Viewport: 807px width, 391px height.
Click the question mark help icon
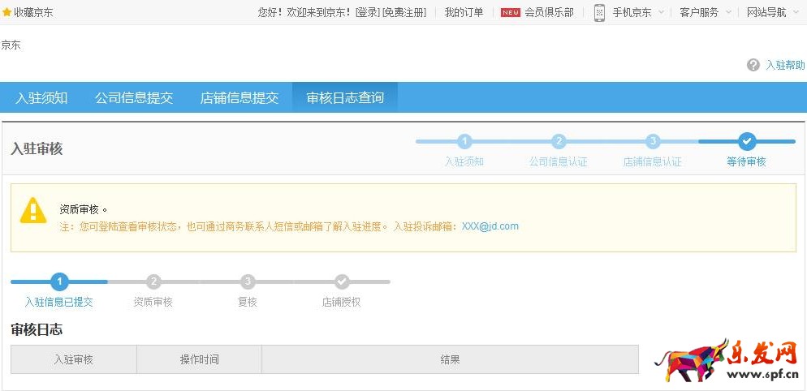[x=753, y=65]
